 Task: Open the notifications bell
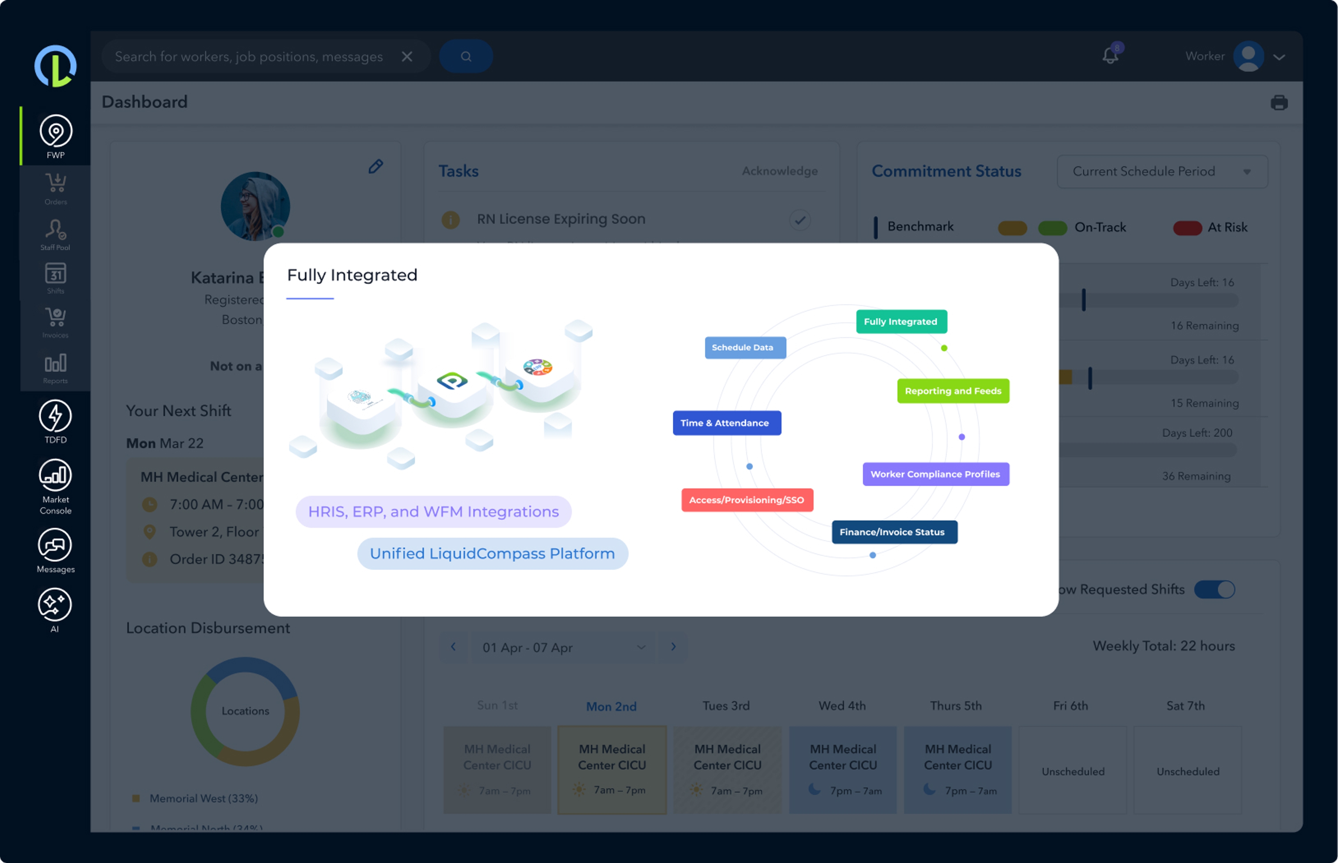[1111, 55]
